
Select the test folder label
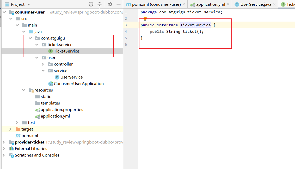click(32, 123)
